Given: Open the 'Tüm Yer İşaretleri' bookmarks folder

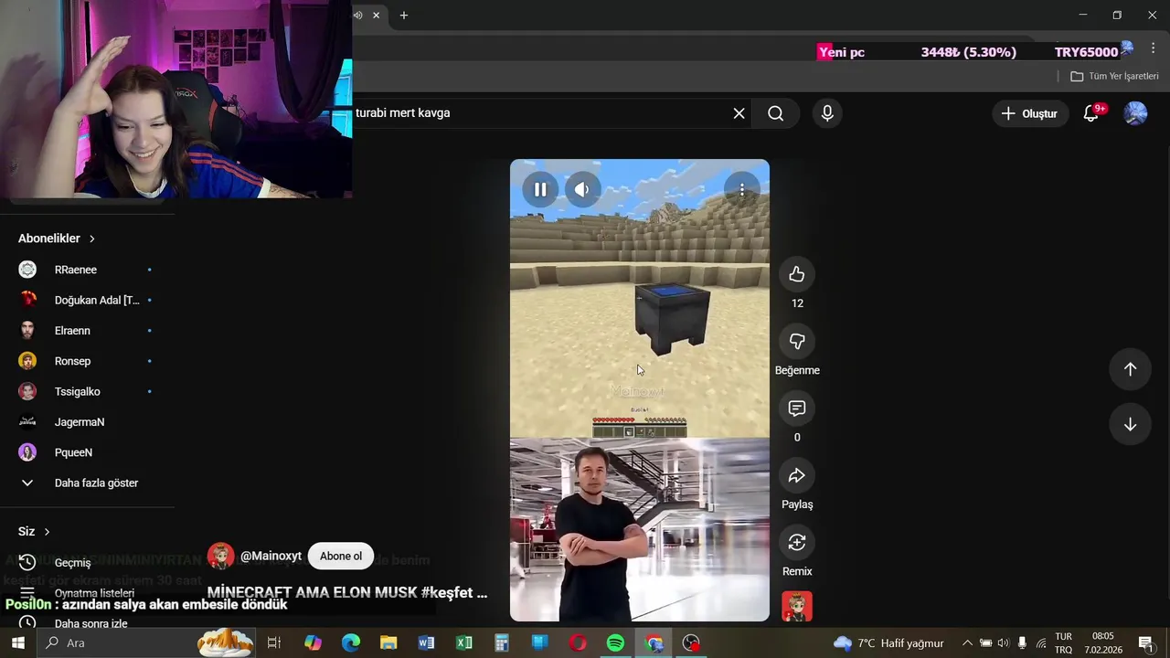Looking at the screenshot, I should pyautogui.click(x=1114, y=76).
